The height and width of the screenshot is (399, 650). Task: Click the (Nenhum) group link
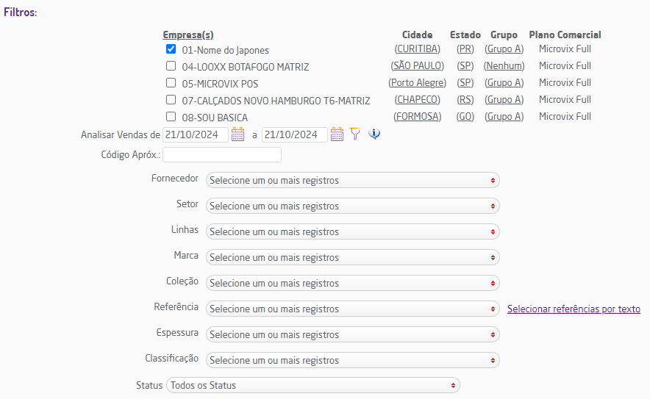click(x=504, y=66)
